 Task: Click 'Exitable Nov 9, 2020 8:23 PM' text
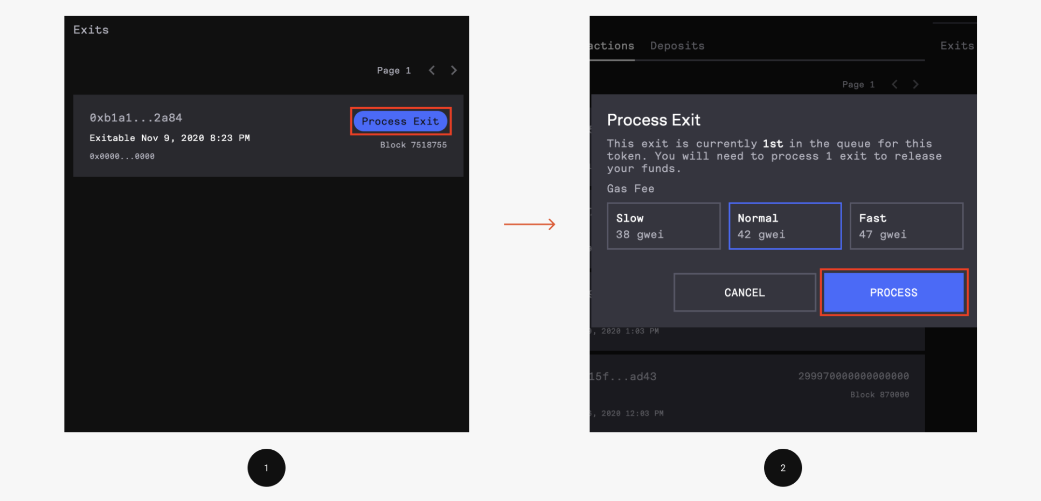click(x=170, y=138)
